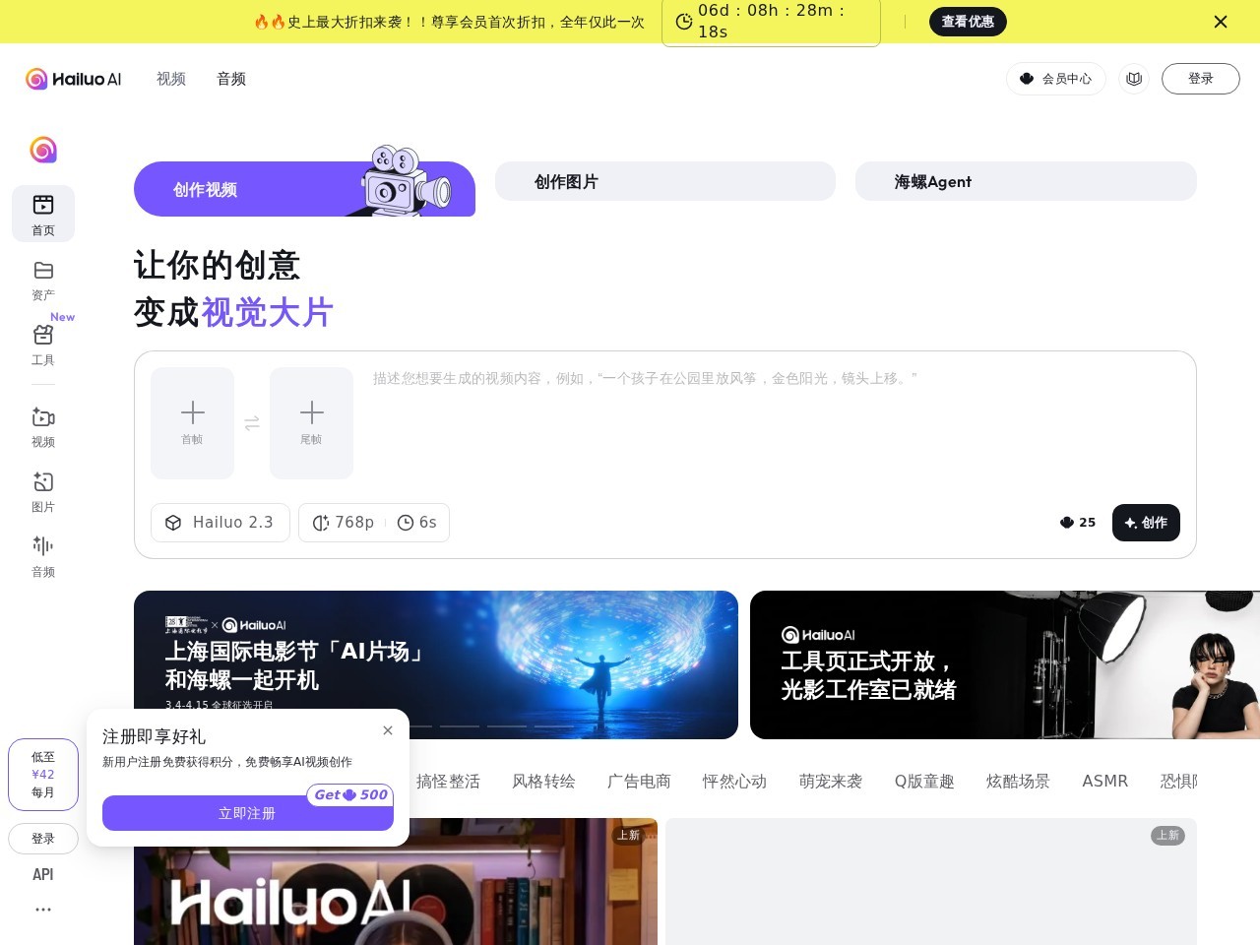
Task: Add a 尾帧 last frame image
Action: (311, 422)
